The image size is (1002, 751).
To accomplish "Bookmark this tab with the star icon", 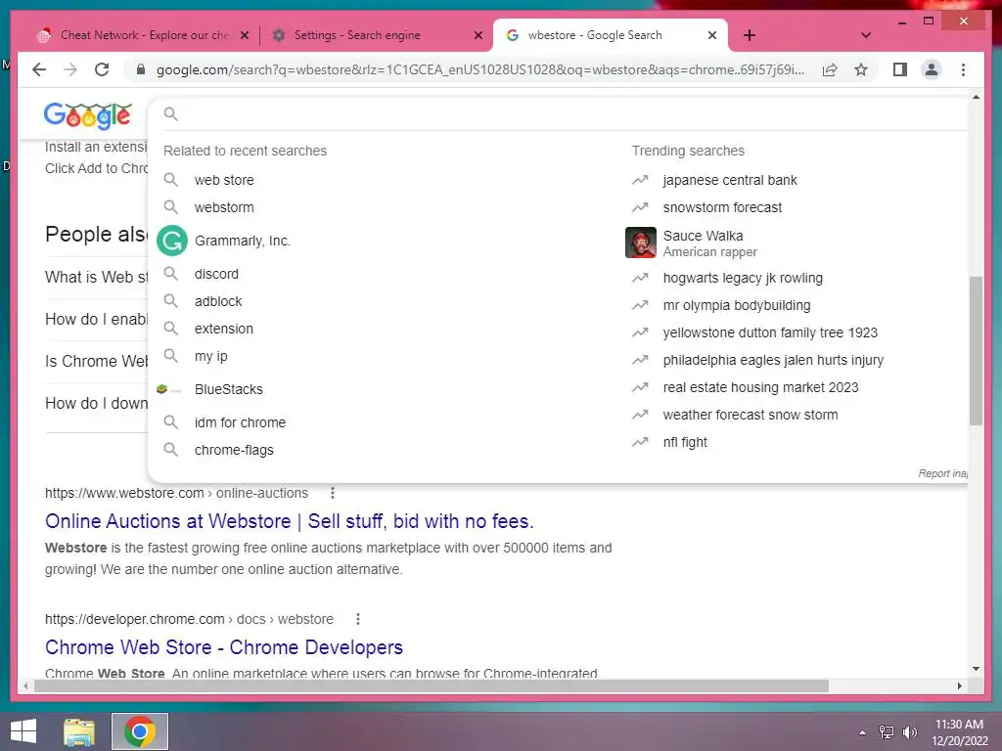I will [x=861, y=69].
